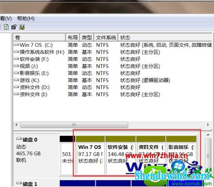Click the Properties toolbar icon
The image size is (214, 187).
point(14,27)
